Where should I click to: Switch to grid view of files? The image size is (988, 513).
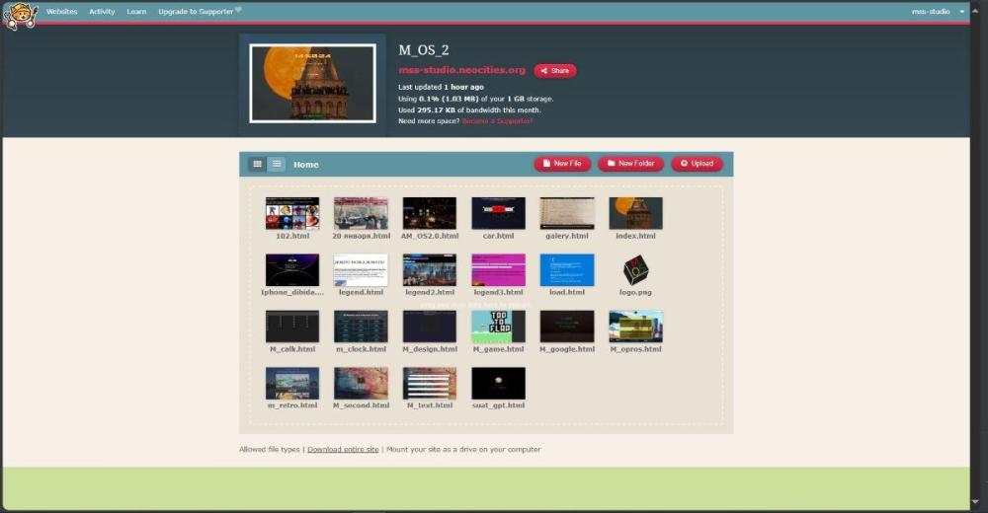[x=258, y=164]
